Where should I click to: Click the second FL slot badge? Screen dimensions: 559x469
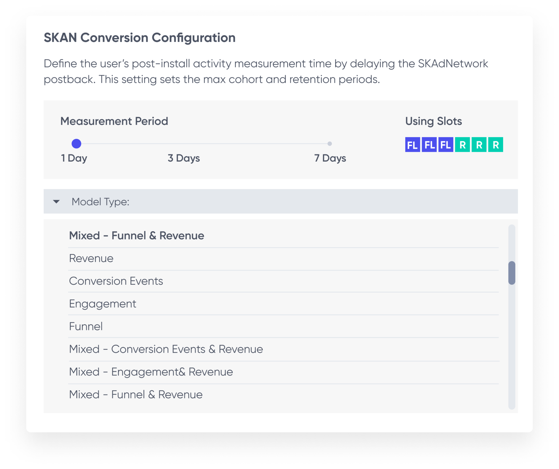tap(429, 145)
